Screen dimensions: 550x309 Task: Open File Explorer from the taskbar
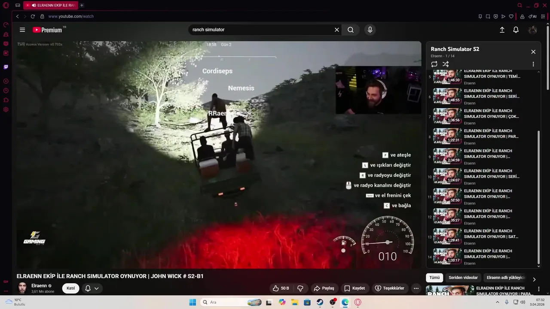pyautogui.click(x=295, y=302)
